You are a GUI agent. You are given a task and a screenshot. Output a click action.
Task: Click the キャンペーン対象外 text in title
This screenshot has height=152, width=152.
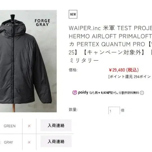coord(114,52)
